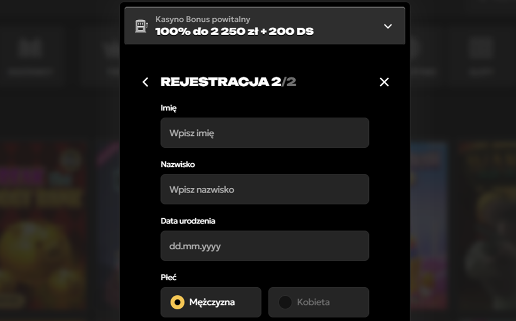This screenshot has height=321, width=516.
Task: Click the 'Kasyno Bonus powitalny' title
Action: click(203, 19)
